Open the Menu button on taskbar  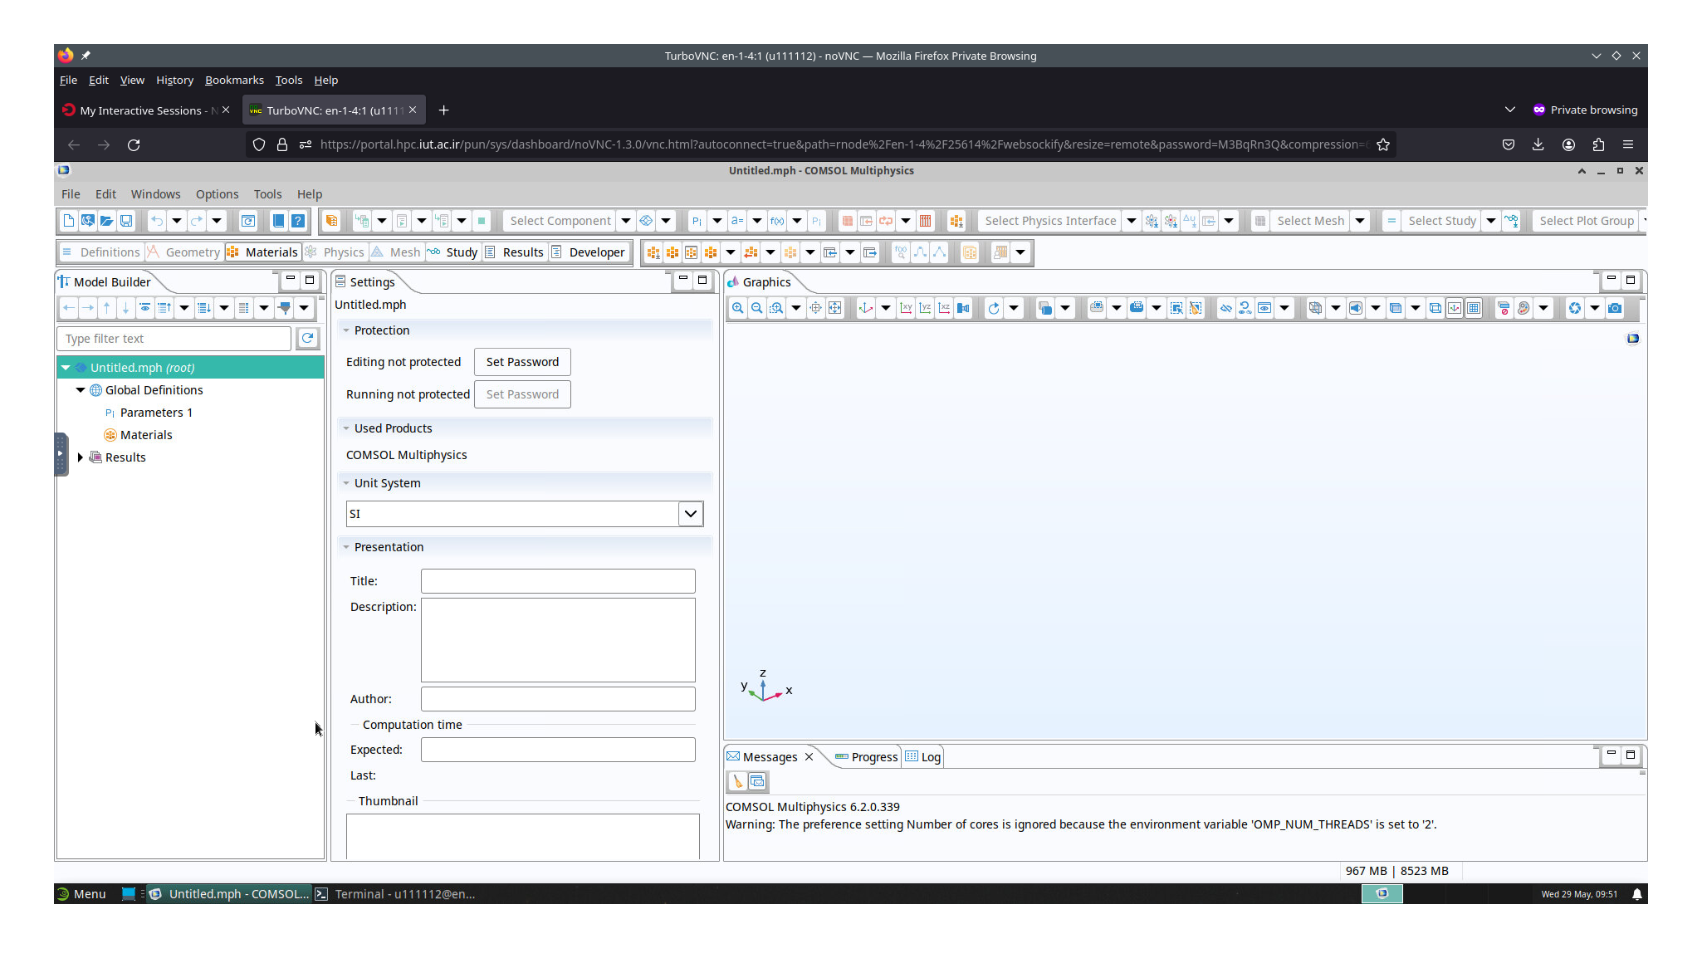point(81,894)
